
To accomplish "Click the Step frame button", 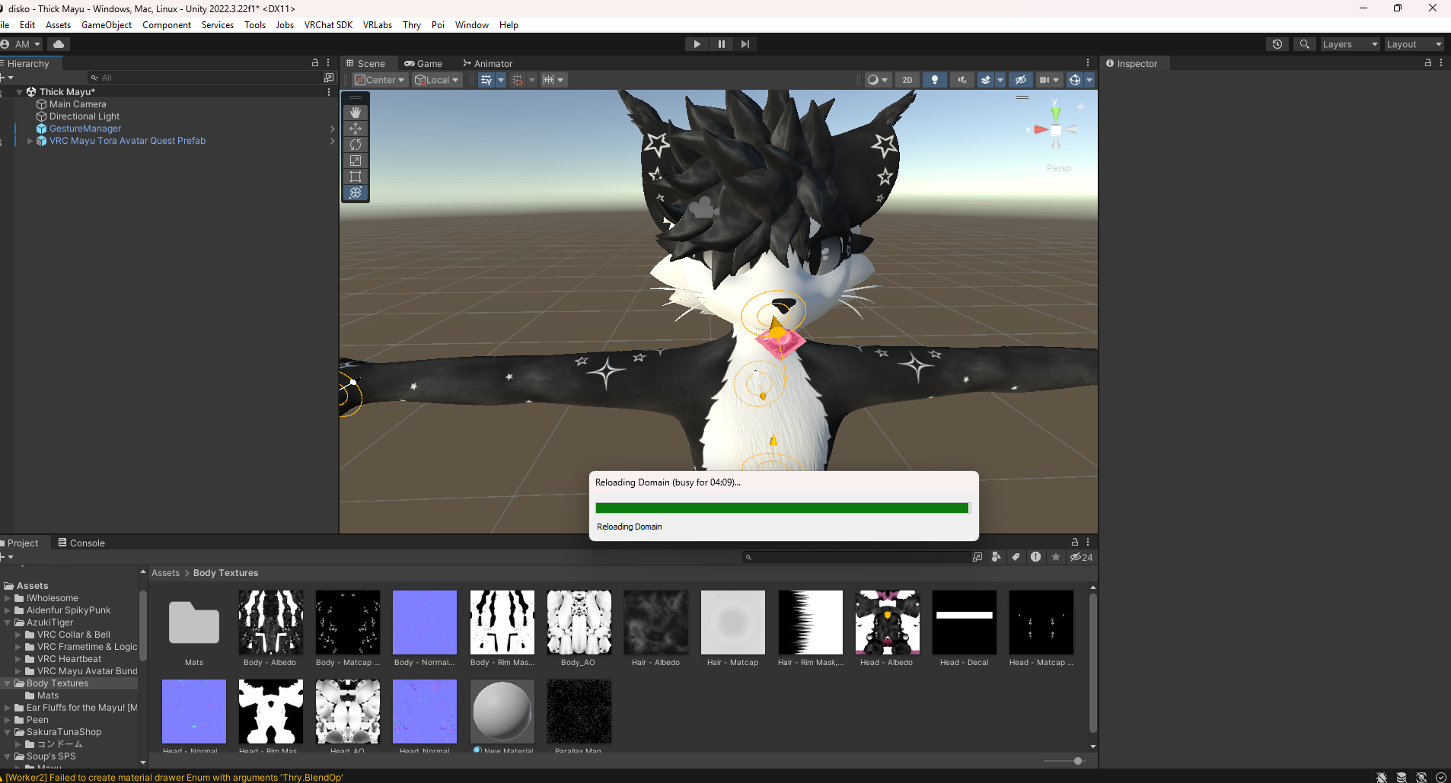I will (x=745, y=44).
